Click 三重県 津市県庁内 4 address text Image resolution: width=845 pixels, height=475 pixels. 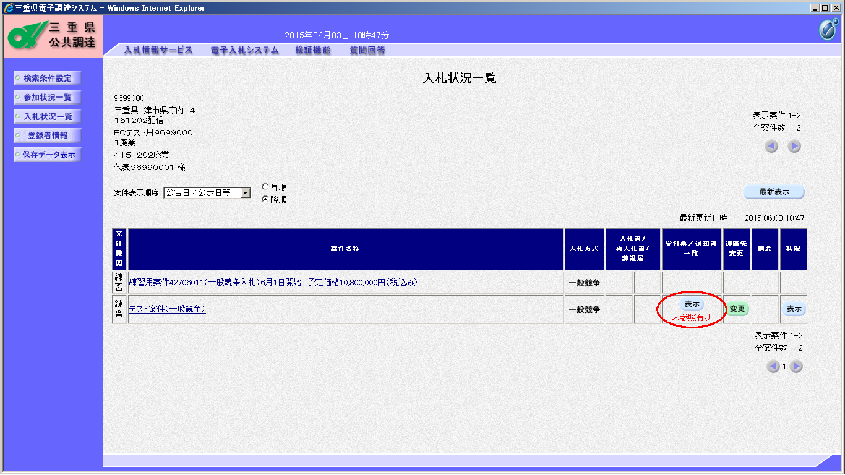[155, 110]
